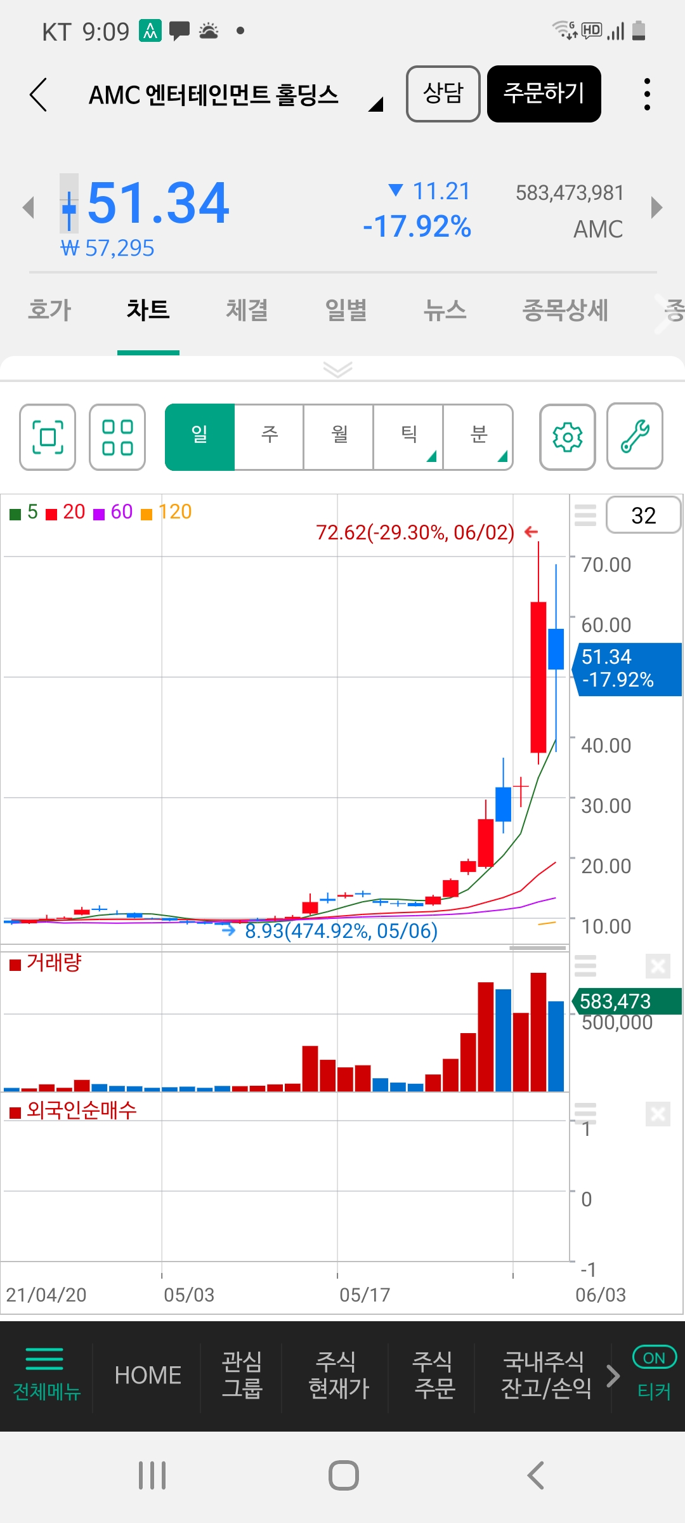This screenshot has width=685, height=1523.
Task: Tap the 외국인순매수 indicator legend
Action: [x=73, y=1111]
